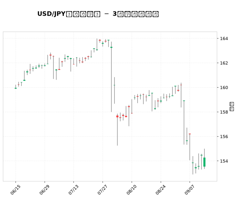Image resolution: width=237 pixels, height=199 pixels.
Task: Click the 08/24 x-axis date label
Action: pos(161,190)
